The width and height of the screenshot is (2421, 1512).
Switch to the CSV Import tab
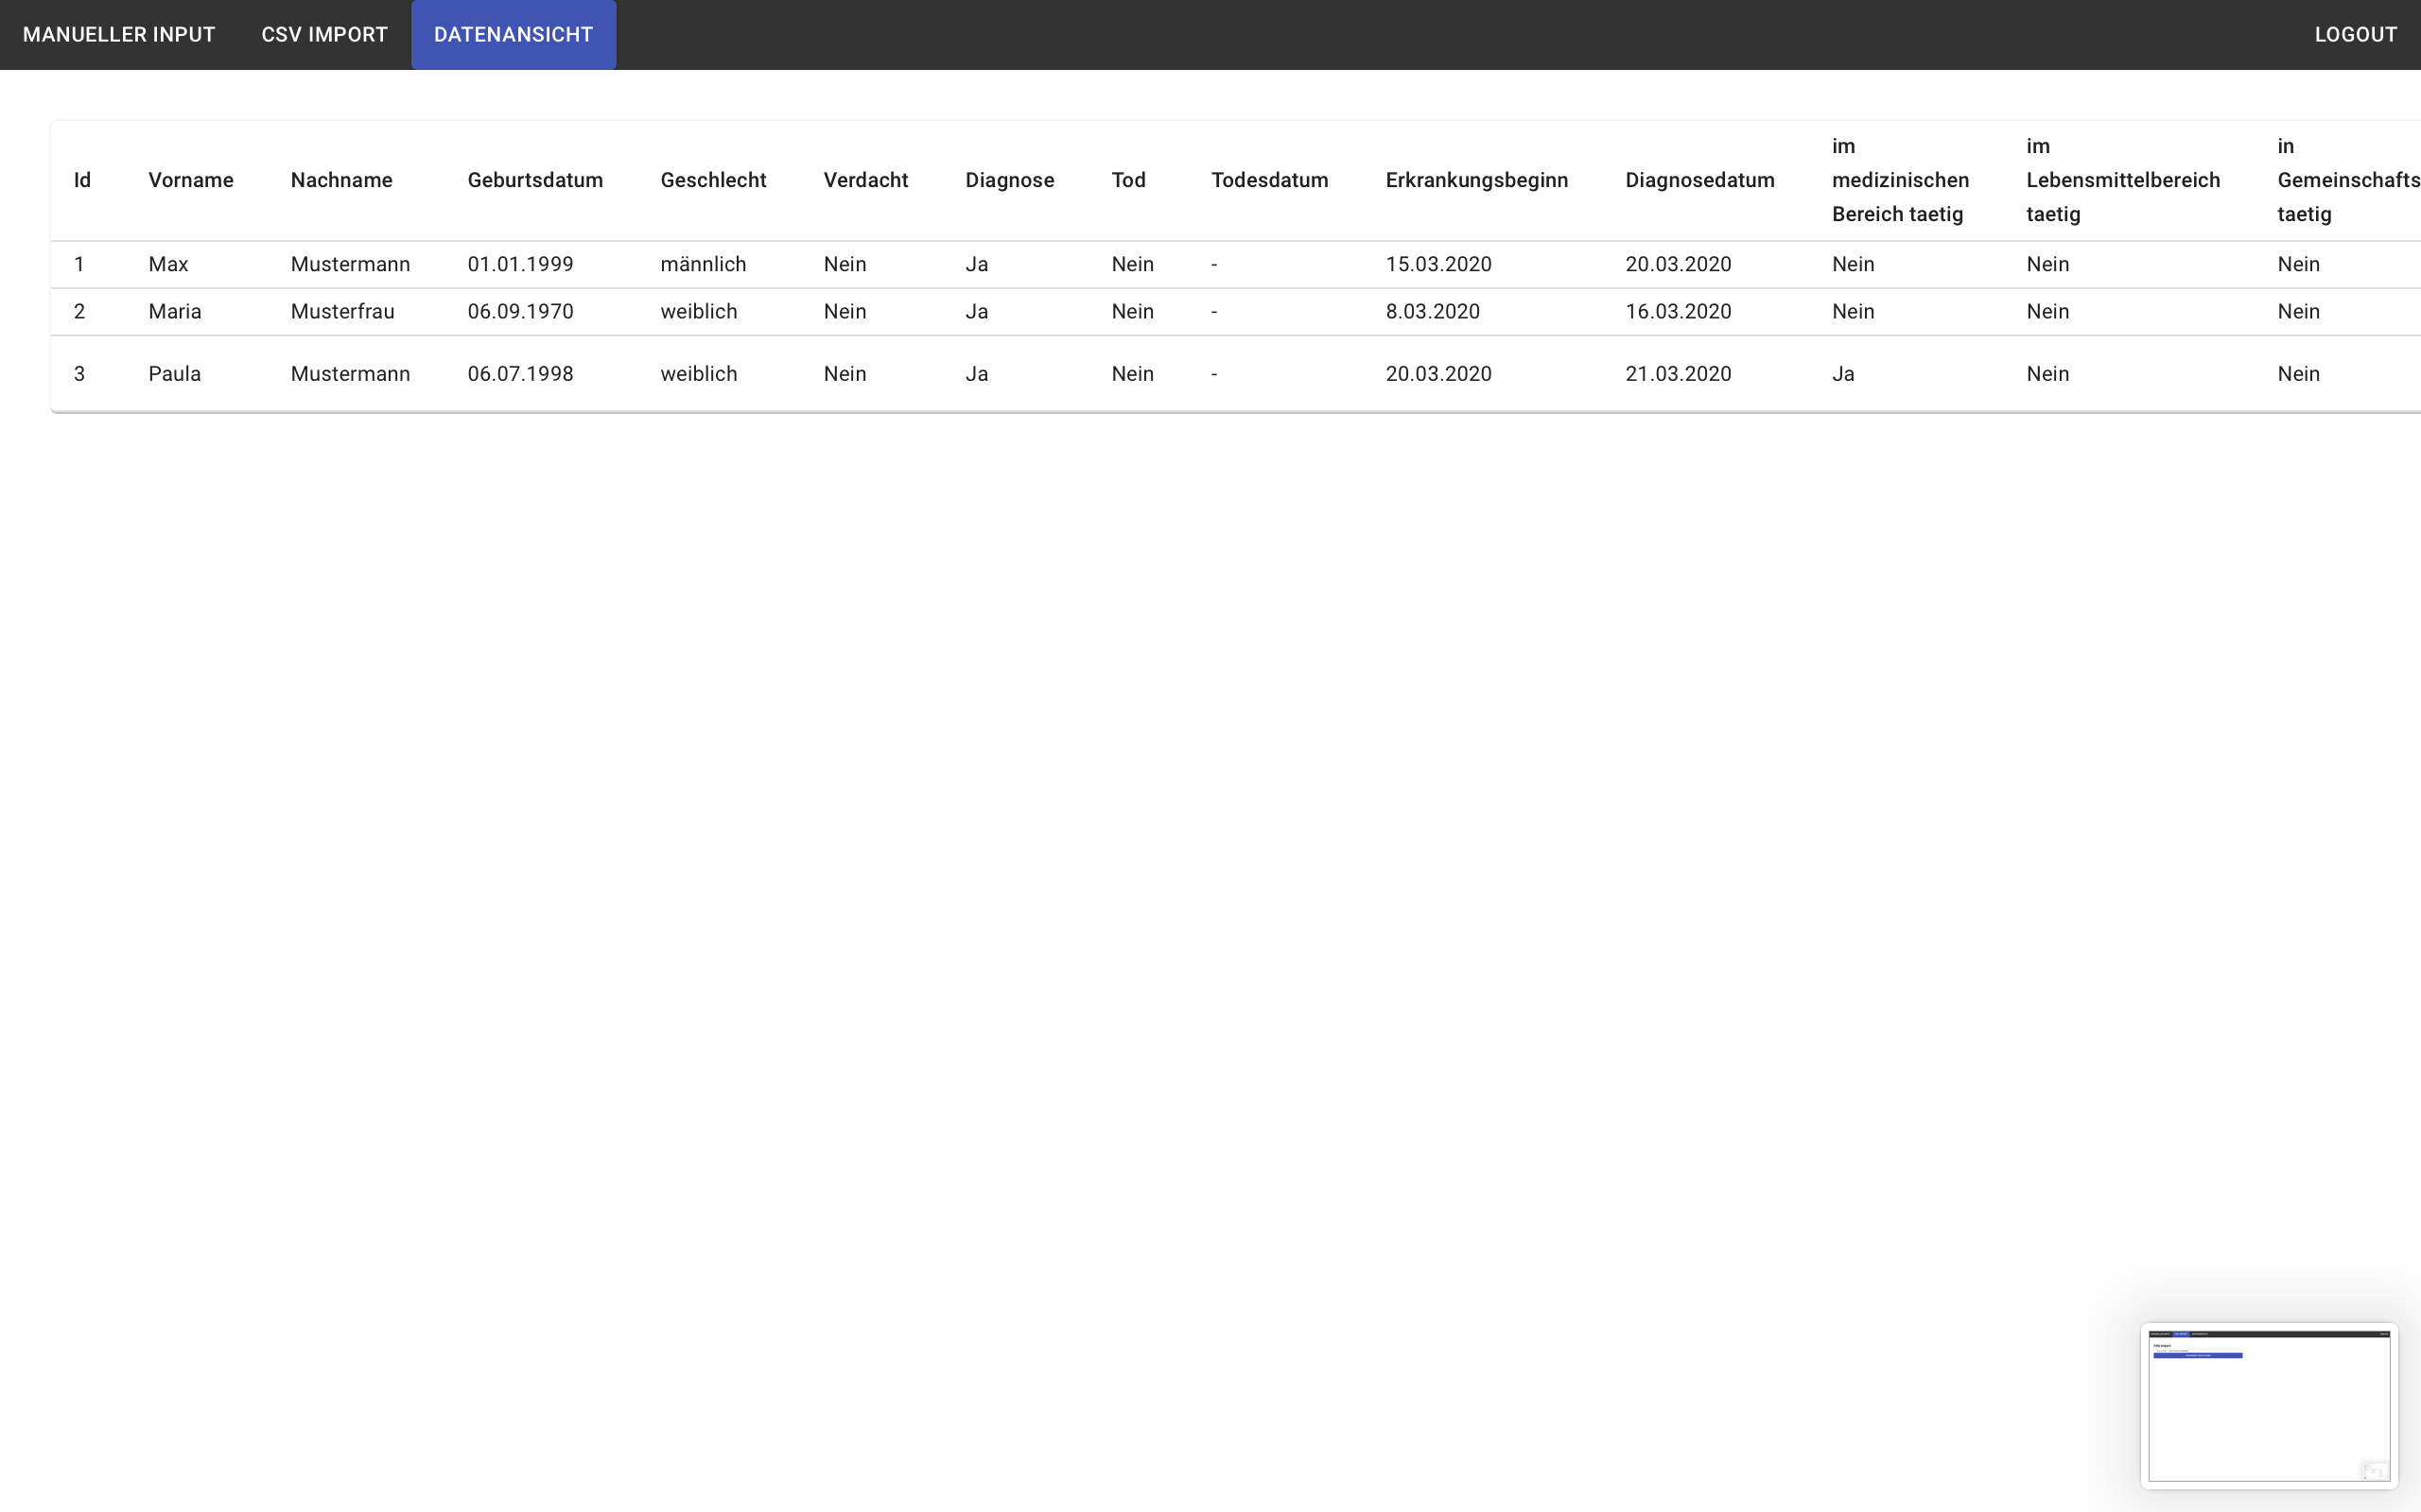click(324, 35)
